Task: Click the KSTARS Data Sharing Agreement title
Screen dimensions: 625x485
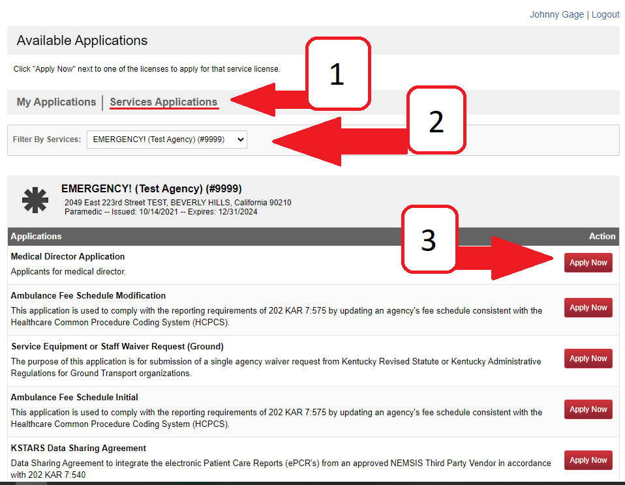Action: pos(78,448)
